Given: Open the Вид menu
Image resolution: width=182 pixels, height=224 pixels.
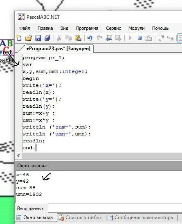Looking at the screenshot, I should pos(64,28).
